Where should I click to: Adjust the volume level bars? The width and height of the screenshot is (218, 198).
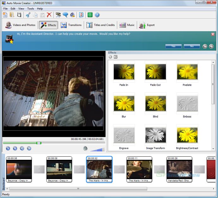click(97, 149)
